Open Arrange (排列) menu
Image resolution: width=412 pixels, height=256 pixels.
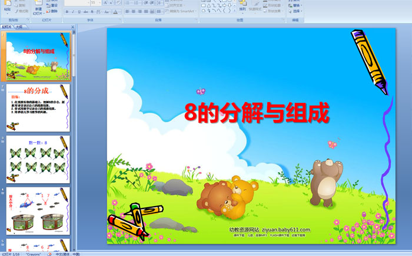click(x=242, y=7)
